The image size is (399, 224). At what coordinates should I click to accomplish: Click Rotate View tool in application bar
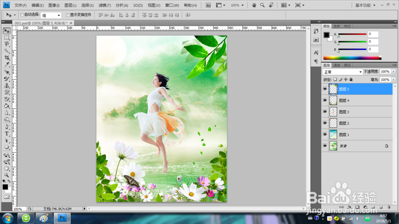point(271,5)
